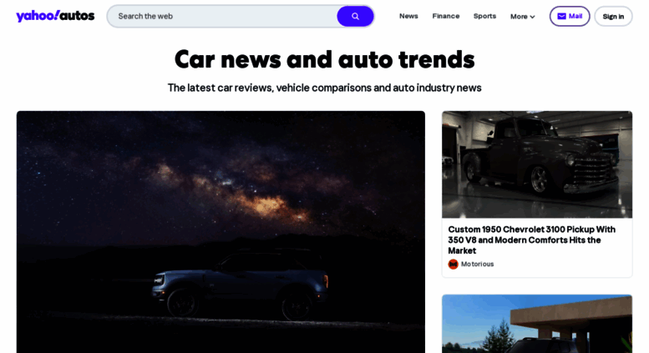Click the SUV in the featured photo

click(x=241, y=285)
